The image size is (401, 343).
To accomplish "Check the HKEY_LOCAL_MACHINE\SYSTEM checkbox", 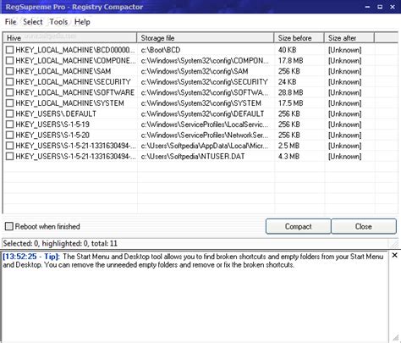I will pos(9,103).
